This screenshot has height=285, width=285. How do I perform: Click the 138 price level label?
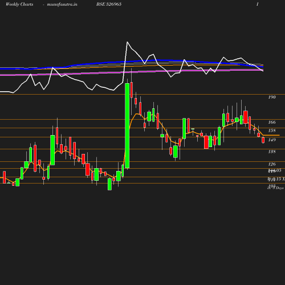point(272,152)
